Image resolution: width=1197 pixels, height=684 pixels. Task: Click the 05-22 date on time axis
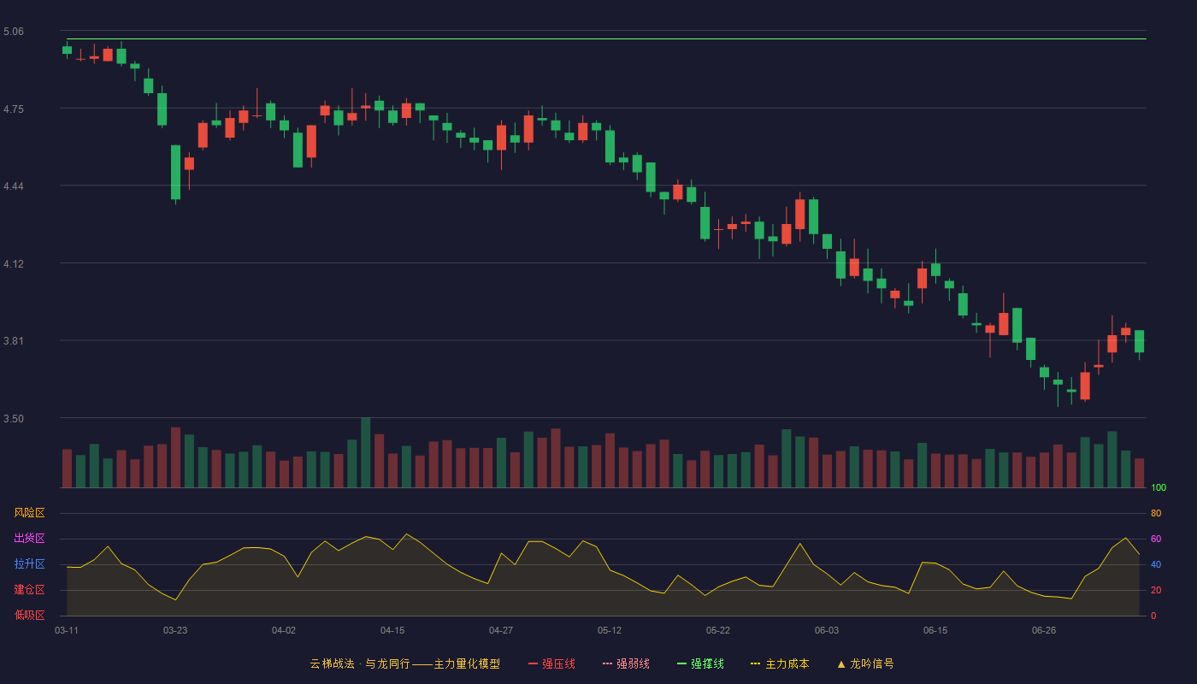(x=718, y=630)
